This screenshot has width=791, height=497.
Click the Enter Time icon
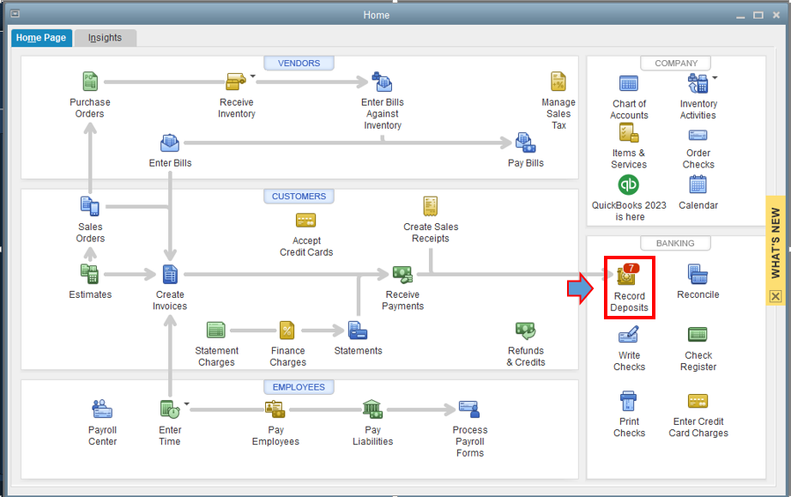[170, 409]
